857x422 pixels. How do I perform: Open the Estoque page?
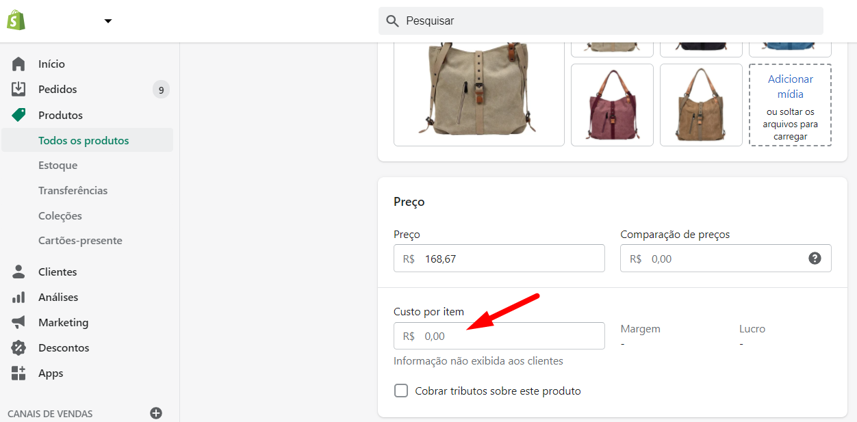(x=57, y=166)
